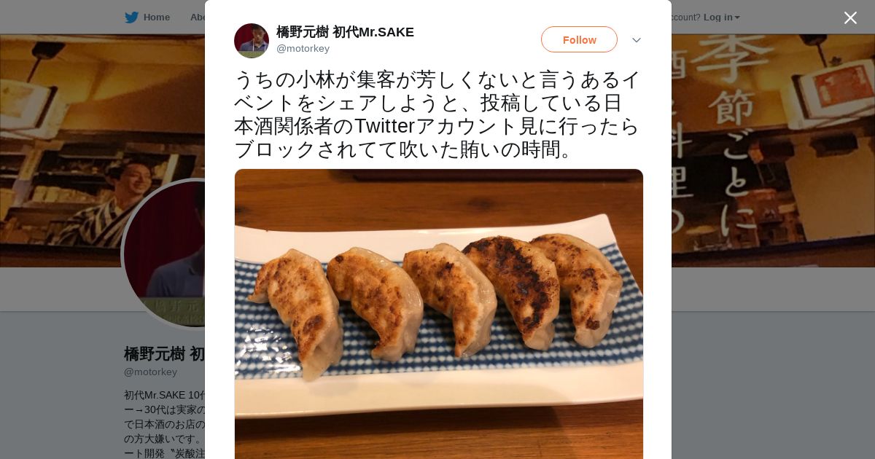Open the partially hidden About nav item

tap(197, 17)
